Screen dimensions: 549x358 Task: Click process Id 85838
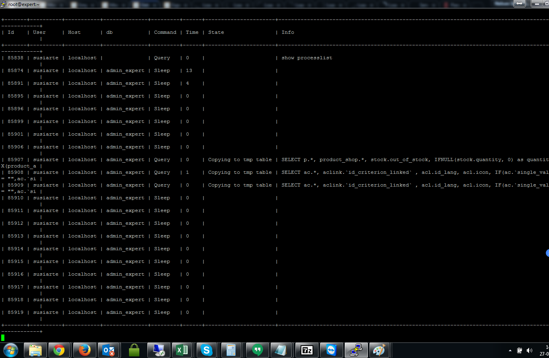[16, 58]
